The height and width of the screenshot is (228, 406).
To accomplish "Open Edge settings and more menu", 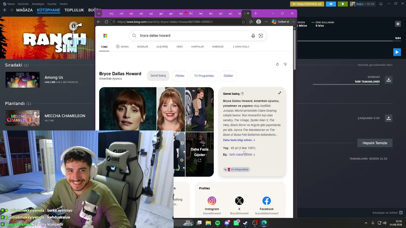I will pyautogui.click(x=266, y=22).
